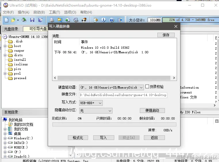Open the 启动(B) menu
219x162 pixels.
39,12
